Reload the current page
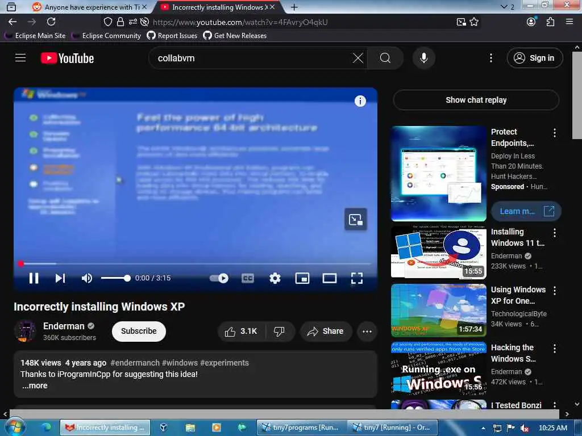This screenshot has height=436, width=582. tap(51, 22)
